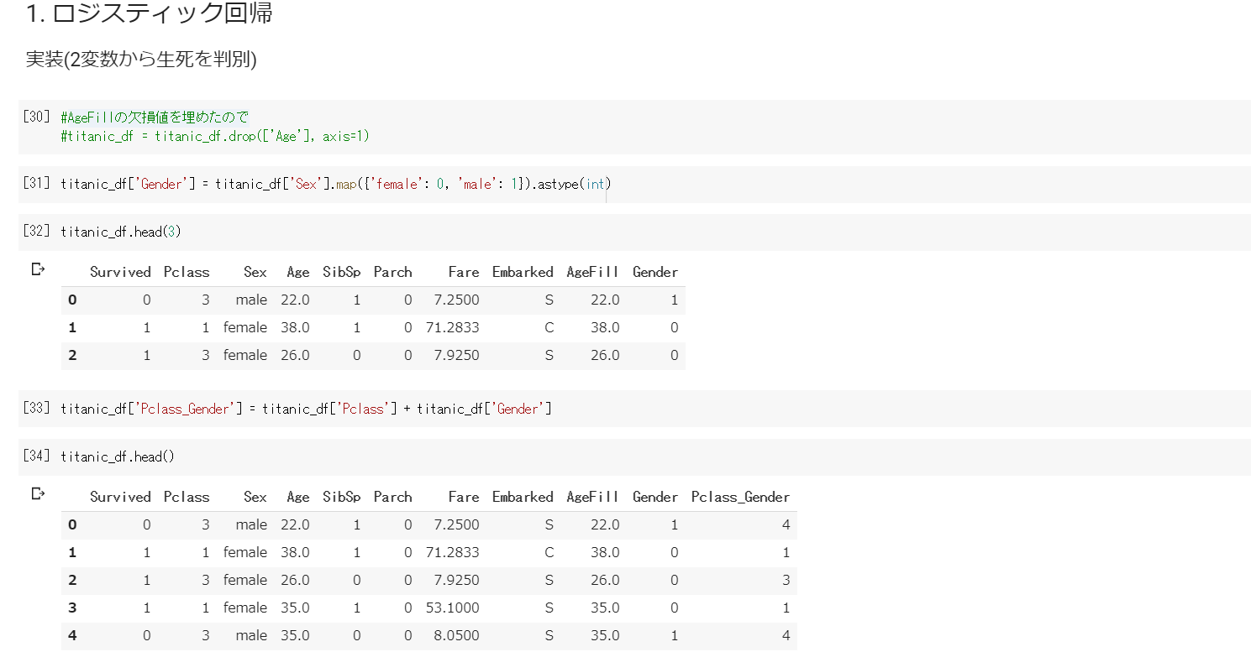
Task: Run cell marked [32]
Action: point(37,231)
